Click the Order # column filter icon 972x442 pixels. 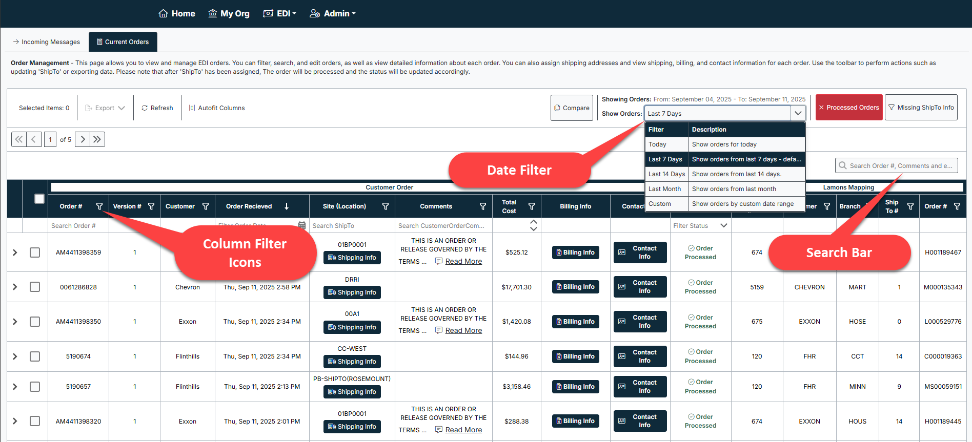(99, 206)
